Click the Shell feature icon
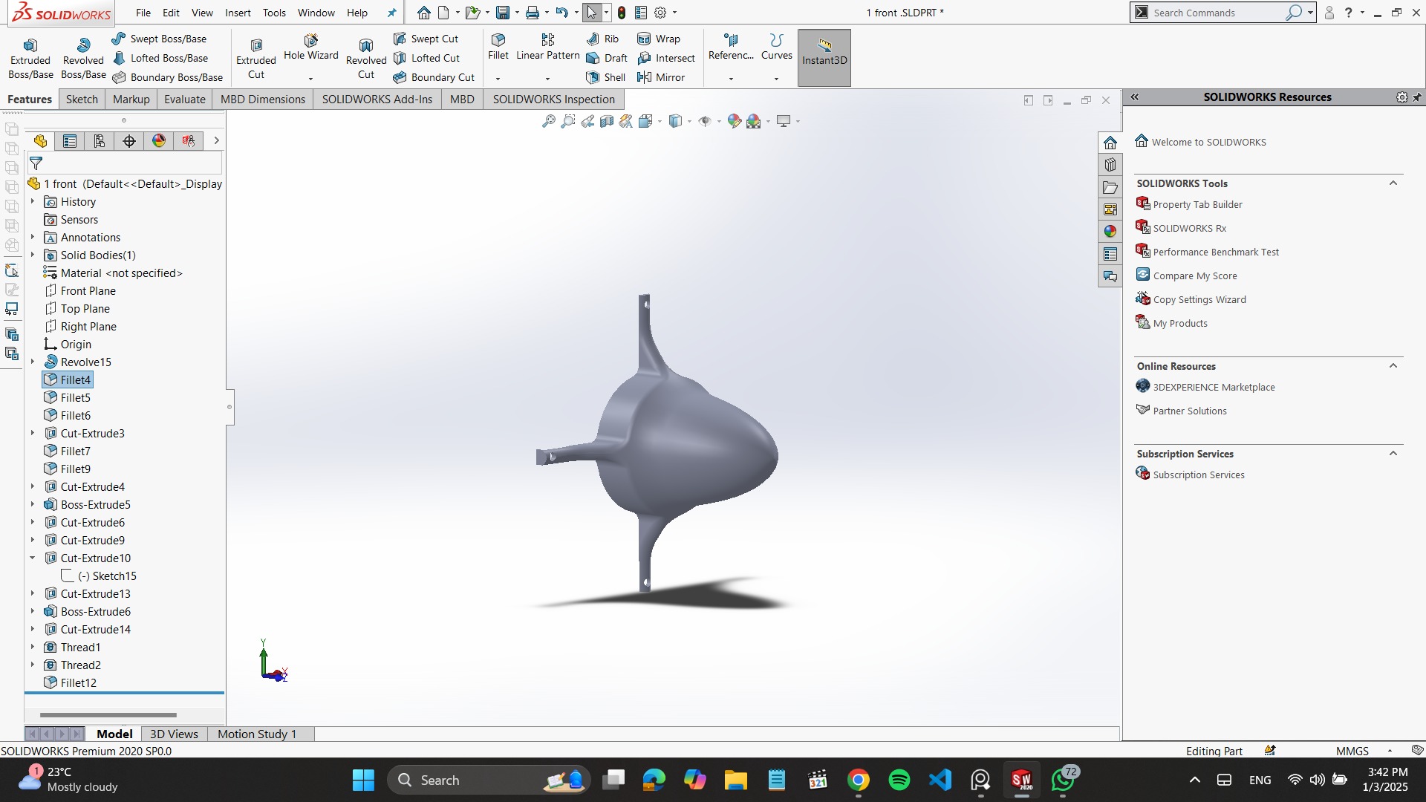The image size is (1426, 802). (x=593, y=77)
